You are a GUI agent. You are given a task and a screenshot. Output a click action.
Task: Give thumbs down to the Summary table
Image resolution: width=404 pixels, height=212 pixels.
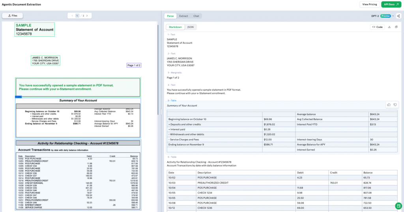[x=395, y=105]
